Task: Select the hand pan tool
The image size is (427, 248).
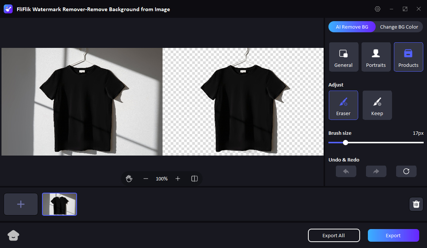Action: 129,179
